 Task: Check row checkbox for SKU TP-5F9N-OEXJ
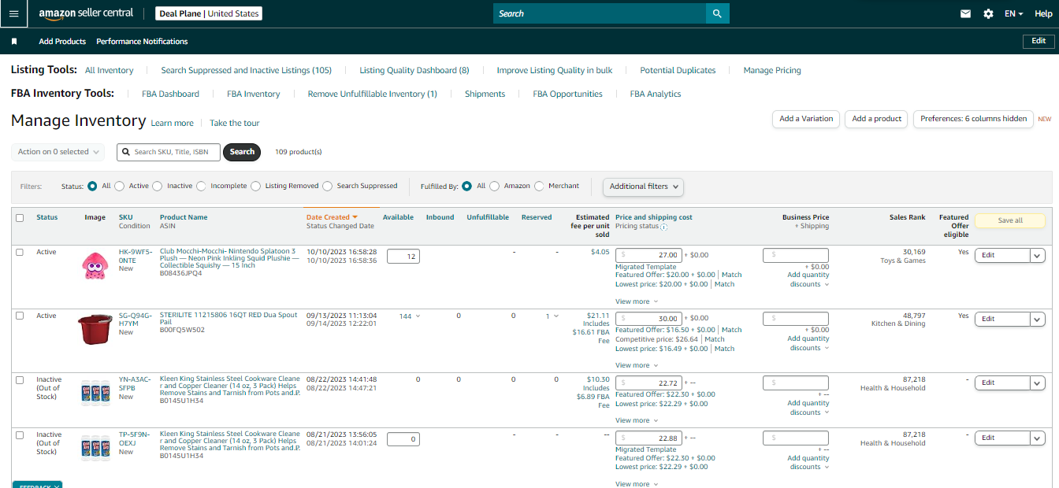[x=20, y=434]
